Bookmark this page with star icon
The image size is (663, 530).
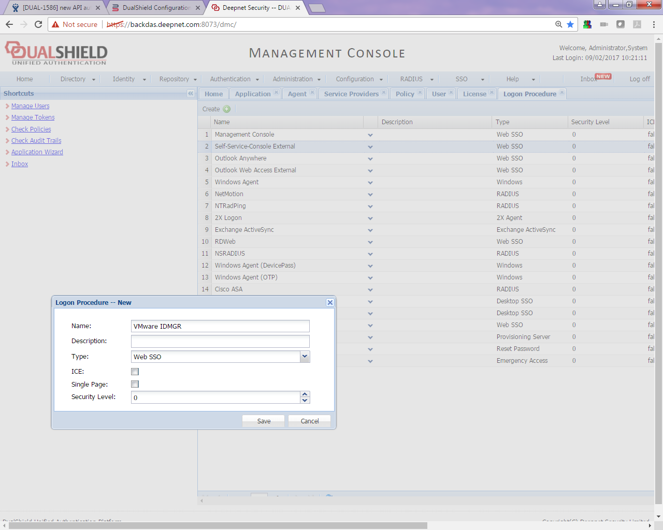pos(570,24)
